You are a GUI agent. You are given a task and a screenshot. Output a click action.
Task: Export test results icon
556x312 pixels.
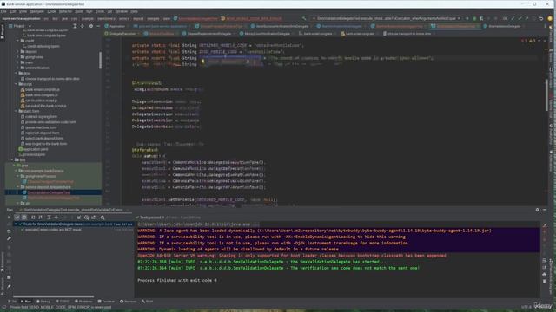click(x=94, y=218)
